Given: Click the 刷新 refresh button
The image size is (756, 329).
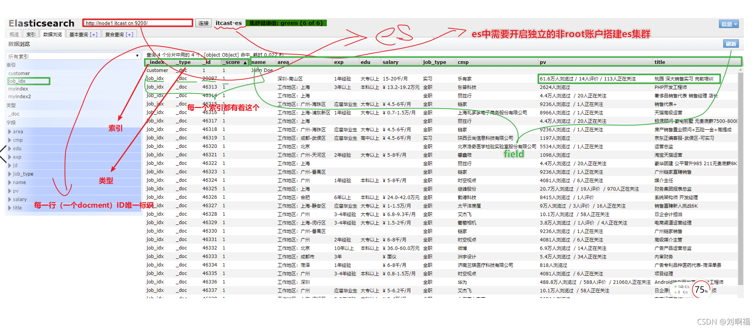Looking at the screenshot, I should [x=731, y=44].
